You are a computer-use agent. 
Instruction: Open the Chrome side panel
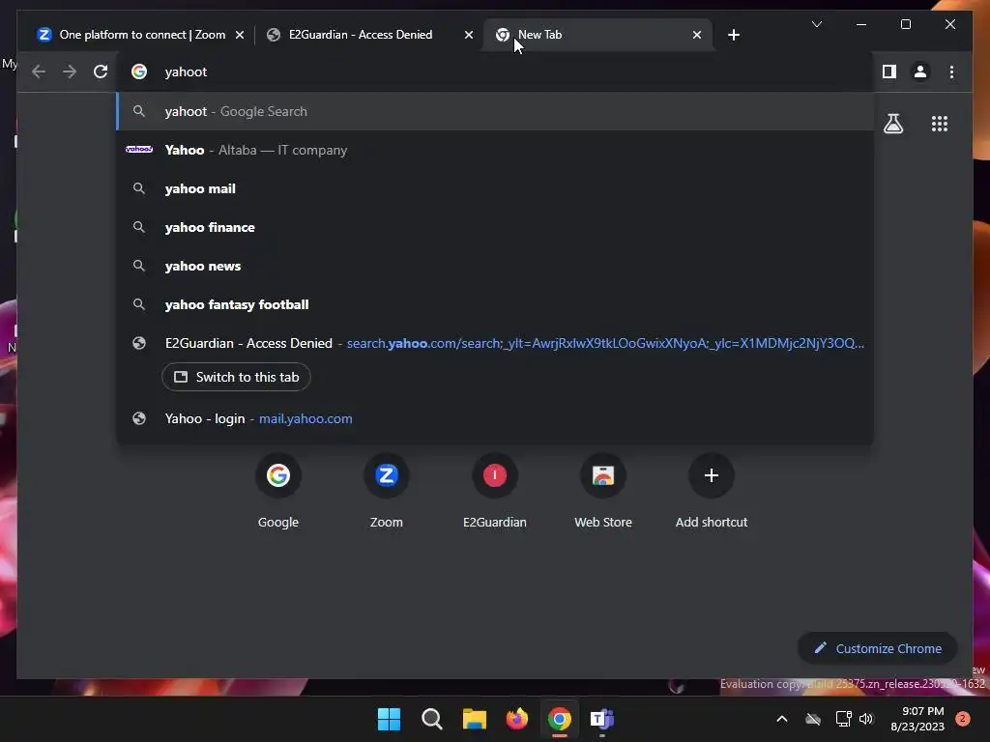tap(889, 71)
